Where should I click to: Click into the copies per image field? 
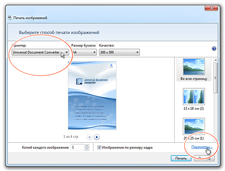click(x=77, y=147)
